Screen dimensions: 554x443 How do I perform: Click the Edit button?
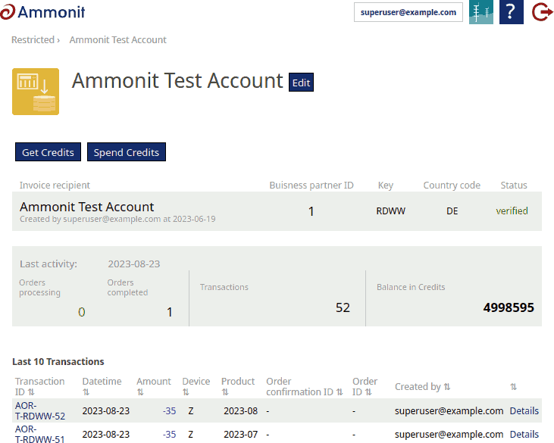coord(301,83)
